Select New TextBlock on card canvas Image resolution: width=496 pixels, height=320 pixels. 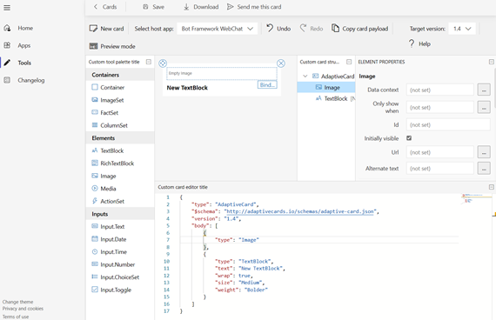(187, 88)
